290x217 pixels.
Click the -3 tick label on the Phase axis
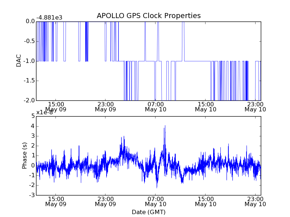click(x=32, y=195)
